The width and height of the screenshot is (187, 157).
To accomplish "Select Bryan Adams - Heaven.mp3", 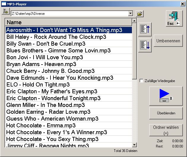I will [69, 64].
